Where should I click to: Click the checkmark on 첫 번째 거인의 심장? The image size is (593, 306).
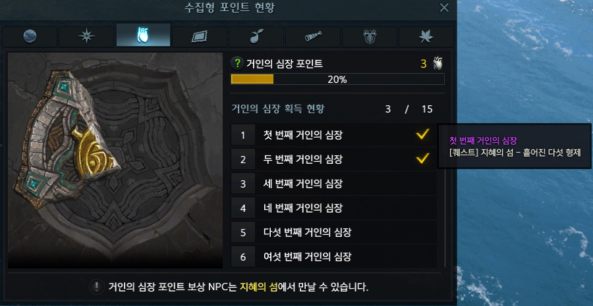(422, 134)
